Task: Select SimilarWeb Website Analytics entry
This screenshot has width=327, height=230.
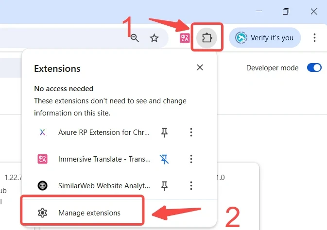Action: [x=104, y=185]
